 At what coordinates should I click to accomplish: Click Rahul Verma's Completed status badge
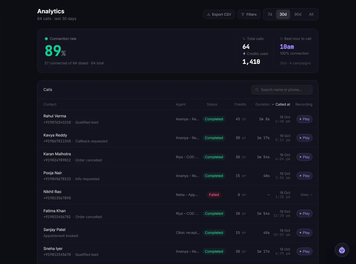point(214,119)
